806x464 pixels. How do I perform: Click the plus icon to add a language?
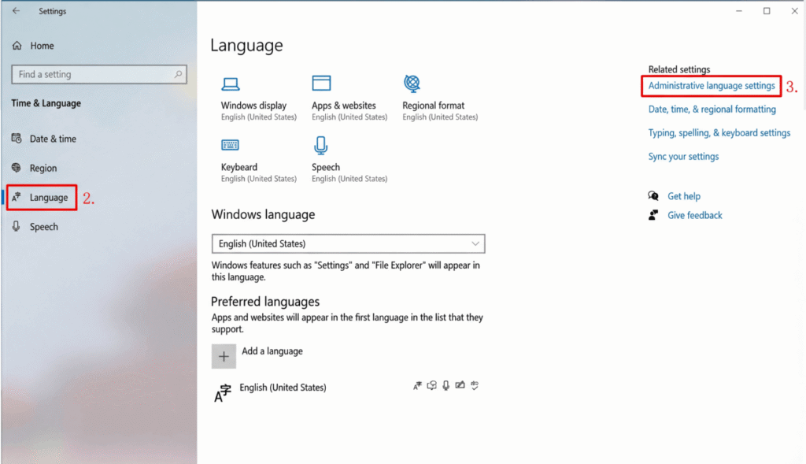click(224, 356)
